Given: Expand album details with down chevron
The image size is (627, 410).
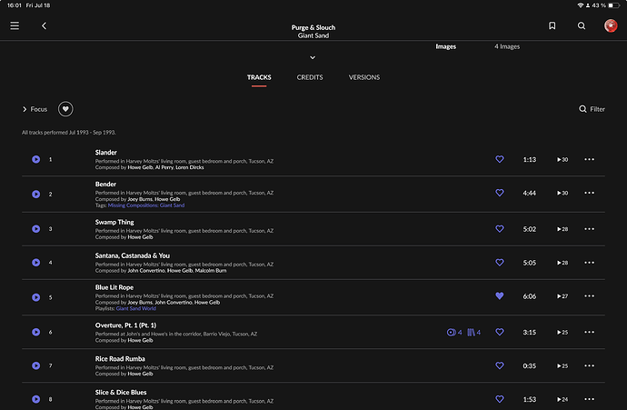Looking at the screenshot, I should (313, 58).
